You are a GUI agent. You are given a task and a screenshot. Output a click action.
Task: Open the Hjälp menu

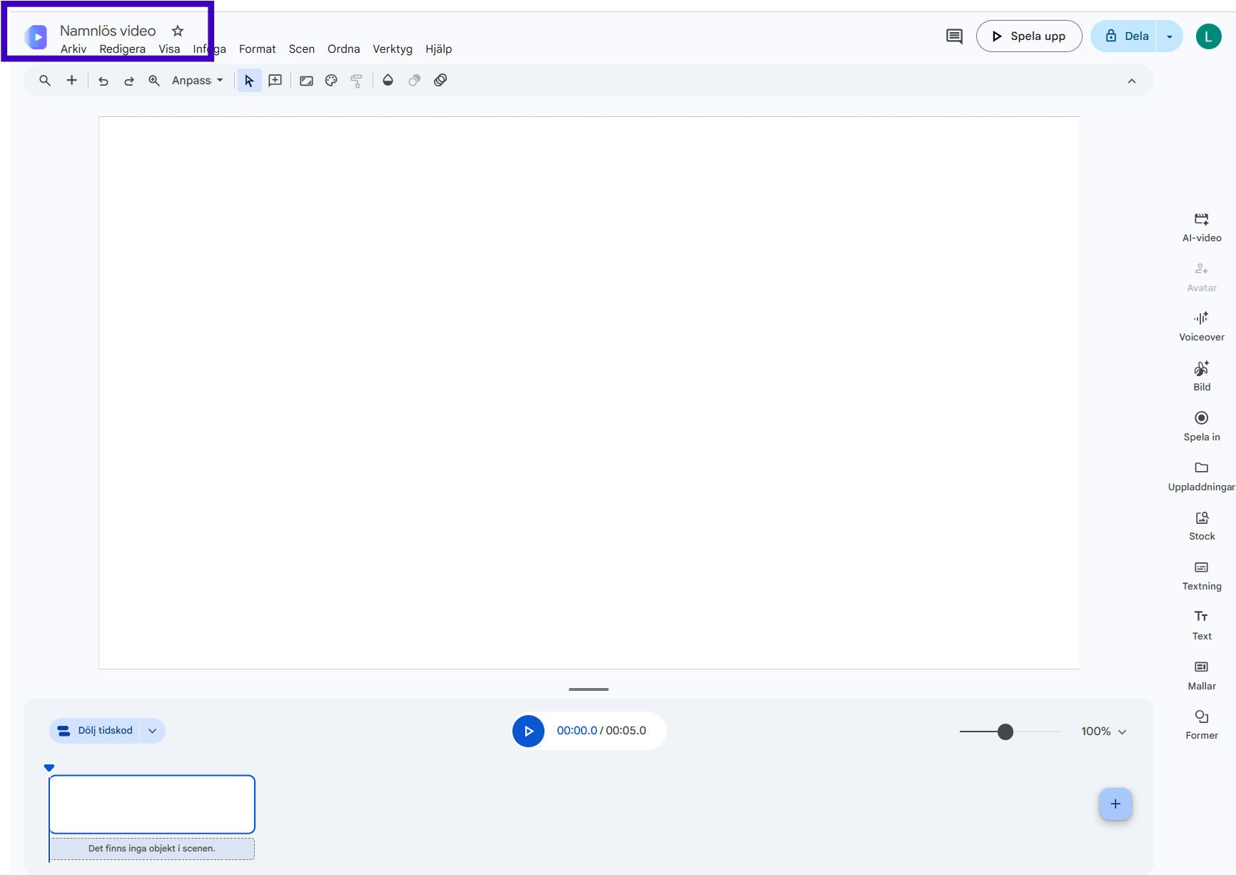coord(439,49)
